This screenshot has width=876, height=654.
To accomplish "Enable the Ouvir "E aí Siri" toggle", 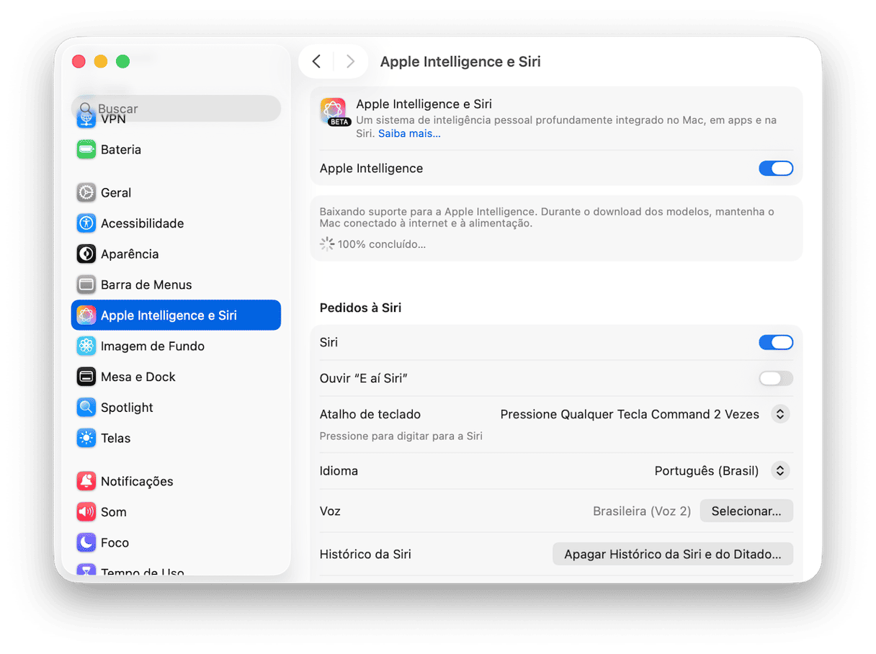I will 776,378.
